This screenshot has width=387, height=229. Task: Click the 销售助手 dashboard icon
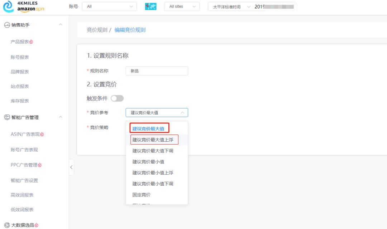point(7,25)
